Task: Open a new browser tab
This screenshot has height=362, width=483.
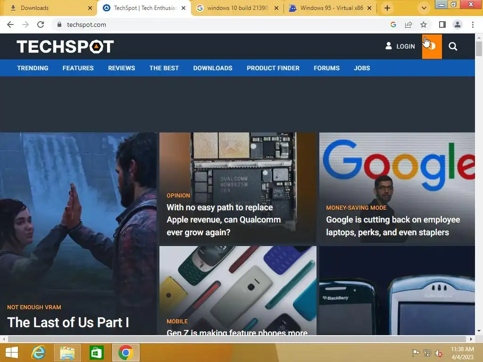Action: (x=387, y=8)
